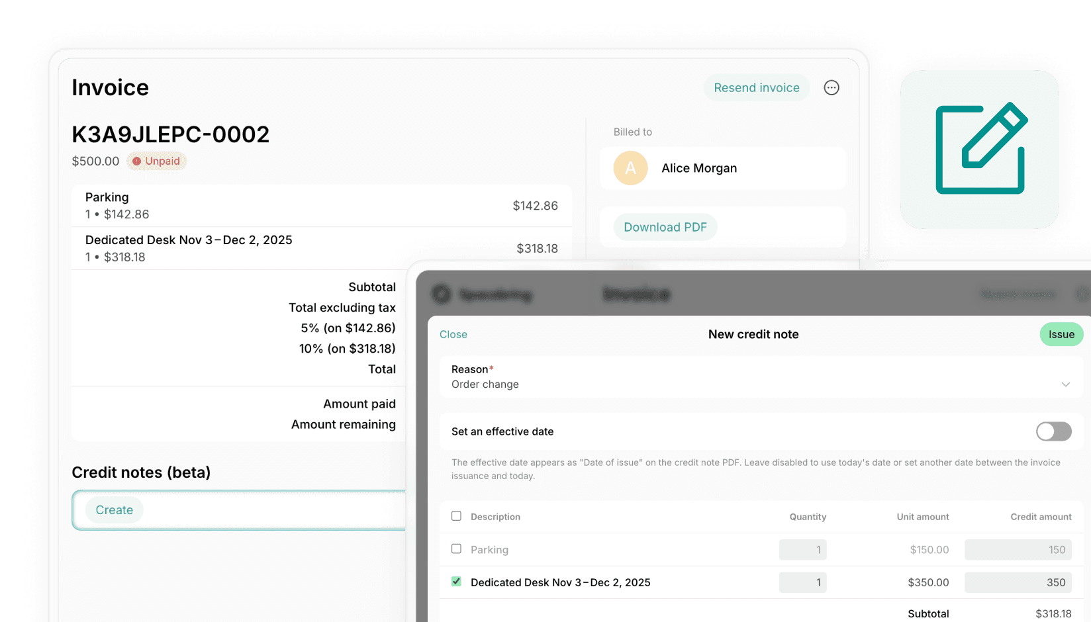Issue the new credit note
Viewport: 1091px width, 622px height.
pyautogui.click(x=1061, y=334)
